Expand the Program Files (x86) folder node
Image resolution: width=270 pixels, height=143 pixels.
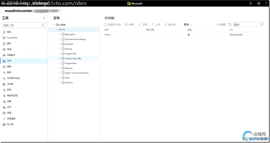tap(60, 59)
